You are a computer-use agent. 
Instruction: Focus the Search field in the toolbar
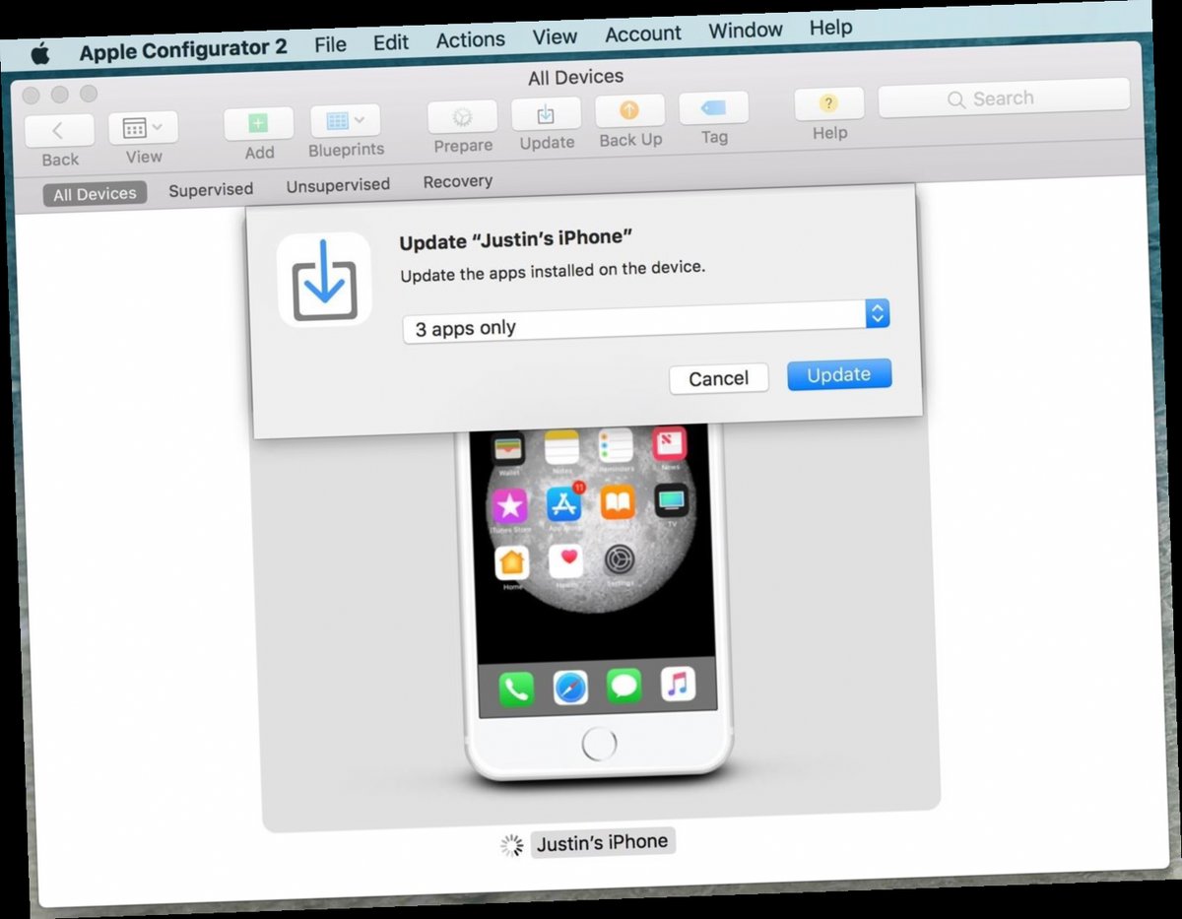click(1004, 98)
